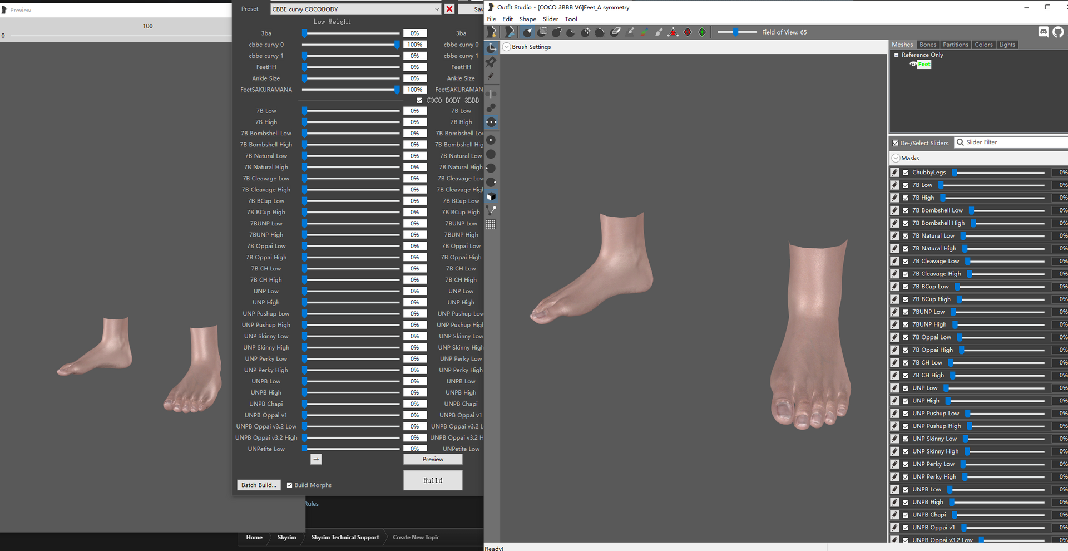The width and height of the screenshot is (1068, 551).
Task: Toggle the floor grid icon
Action: [x=491, y=224]
